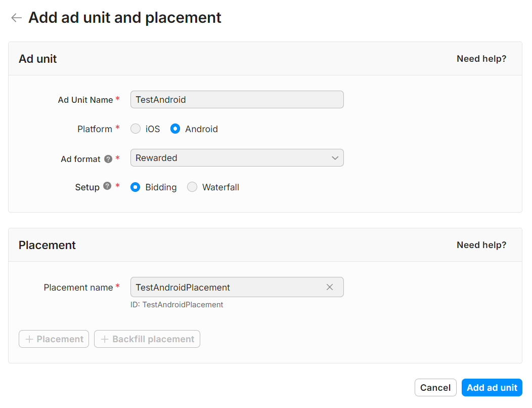
Task: Open the Setup help question icon
Action: [107, 186]
